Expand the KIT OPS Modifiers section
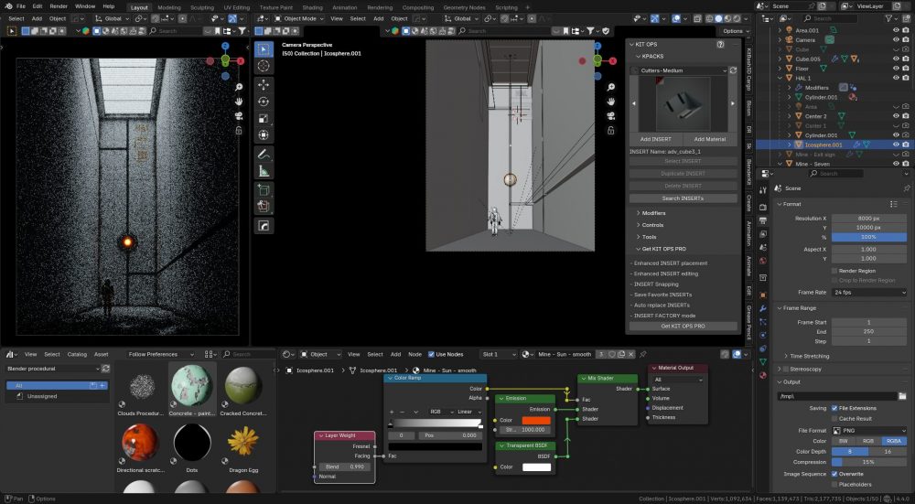The height and width of the screenshot is (504, 915). pos(653,213)
